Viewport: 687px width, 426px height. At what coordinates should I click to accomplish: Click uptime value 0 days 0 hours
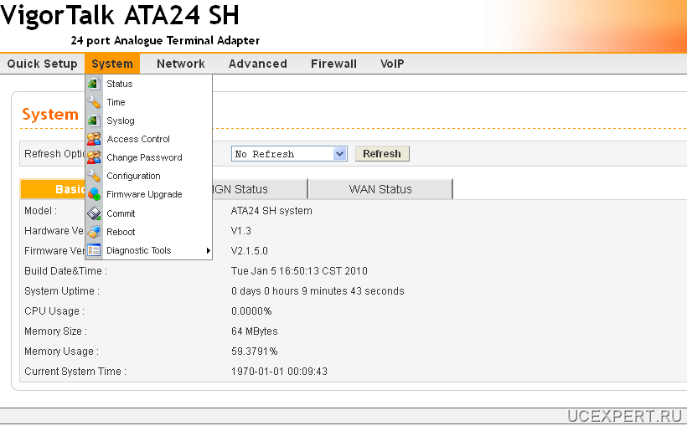coord(318,291)
